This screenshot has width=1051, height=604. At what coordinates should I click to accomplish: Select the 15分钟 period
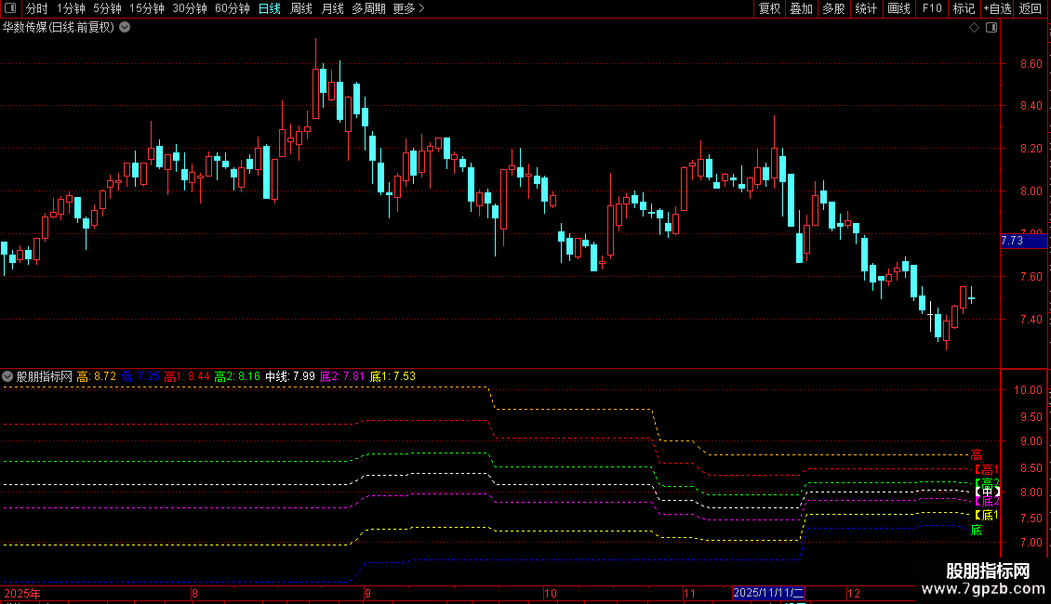147,8
